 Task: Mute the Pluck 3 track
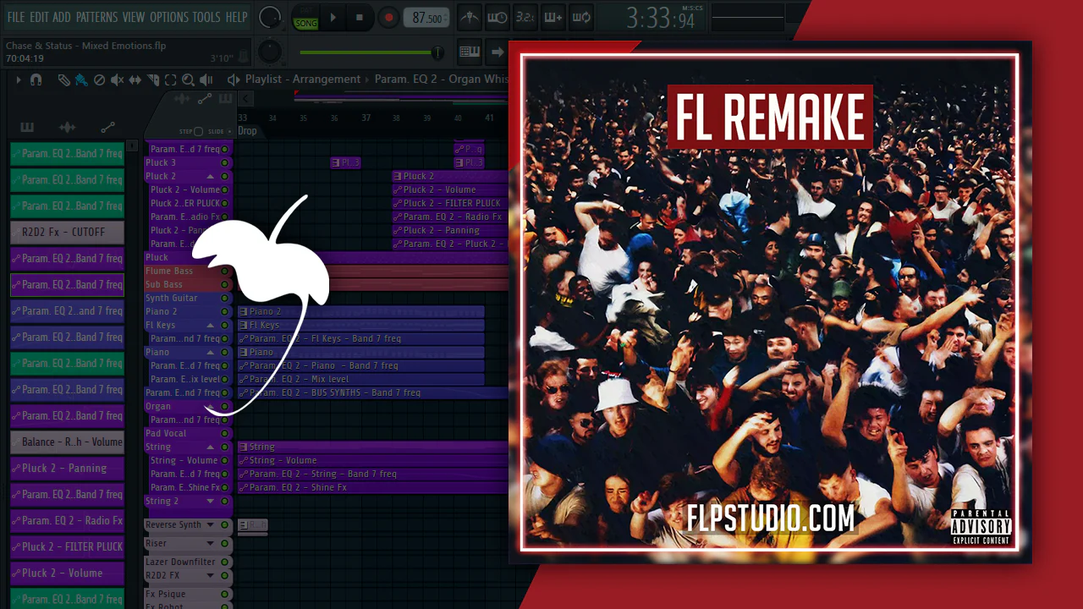click(x=224, y=162)
